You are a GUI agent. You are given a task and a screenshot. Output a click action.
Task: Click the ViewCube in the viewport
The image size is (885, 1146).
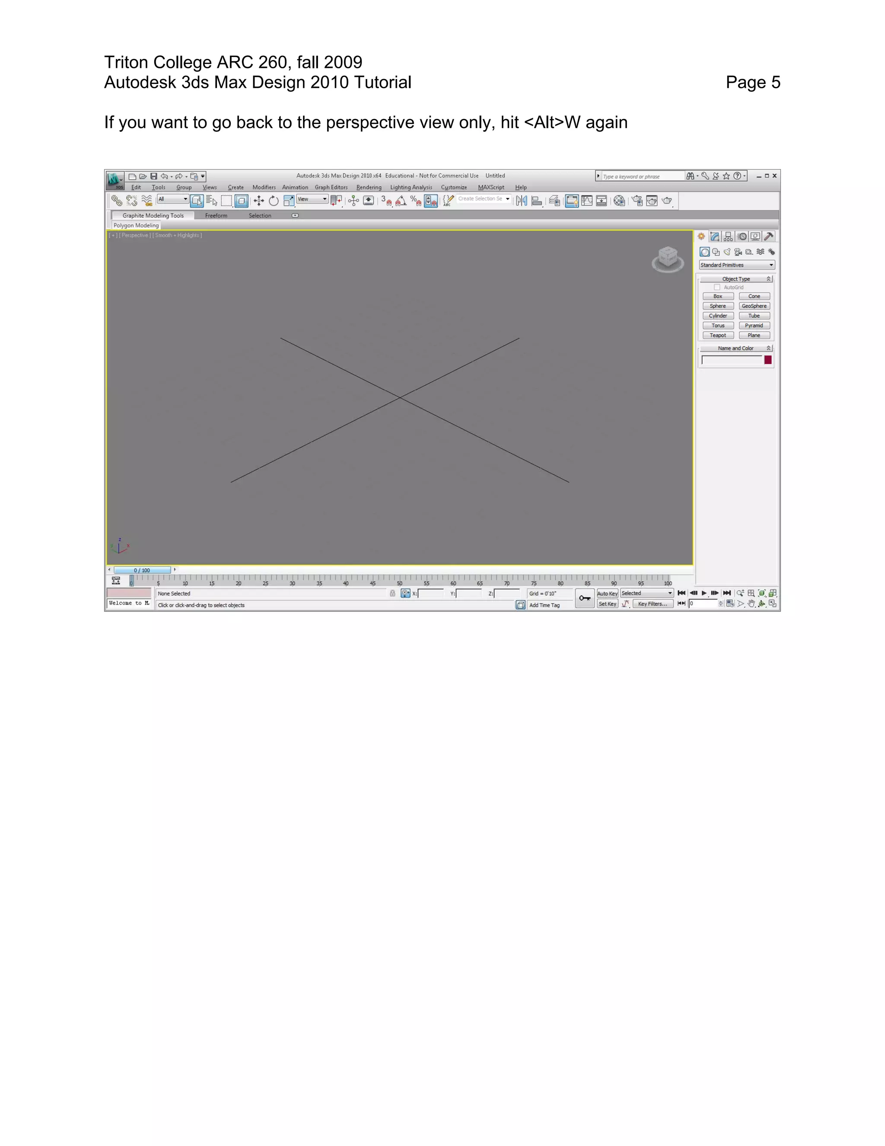tap(668, 259)
